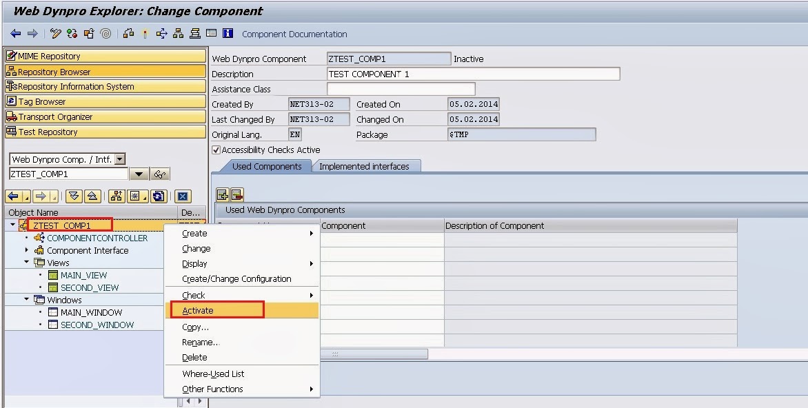Screen dimensions: 808x408
Task: Choose Where-Used List from context menu
Action: point(213,374)
